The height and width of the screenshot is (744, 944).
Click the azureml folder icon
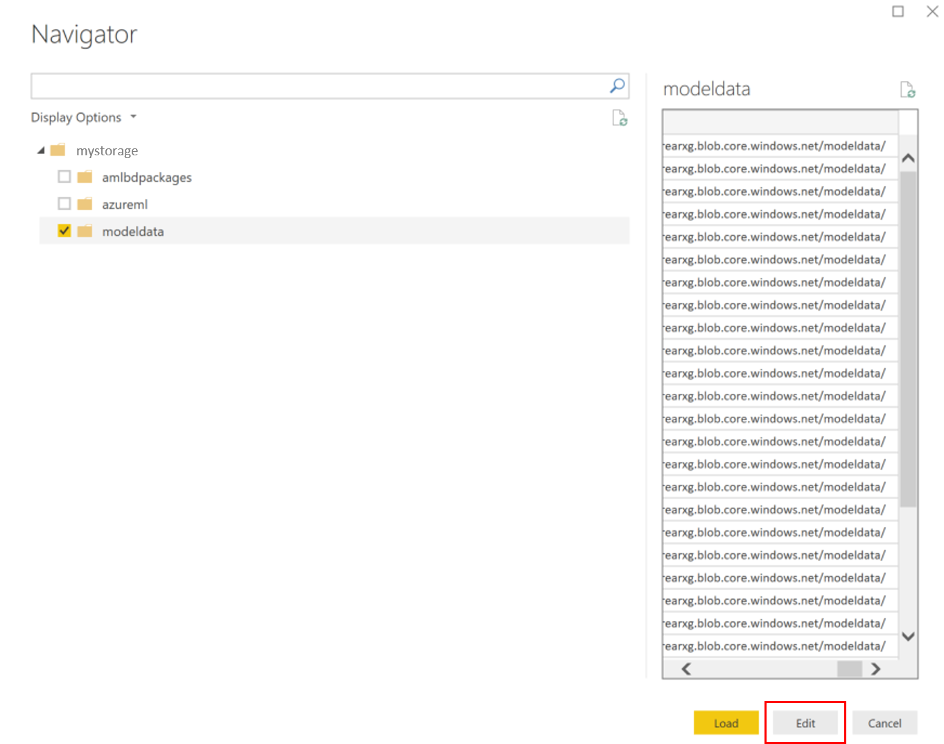84,203
